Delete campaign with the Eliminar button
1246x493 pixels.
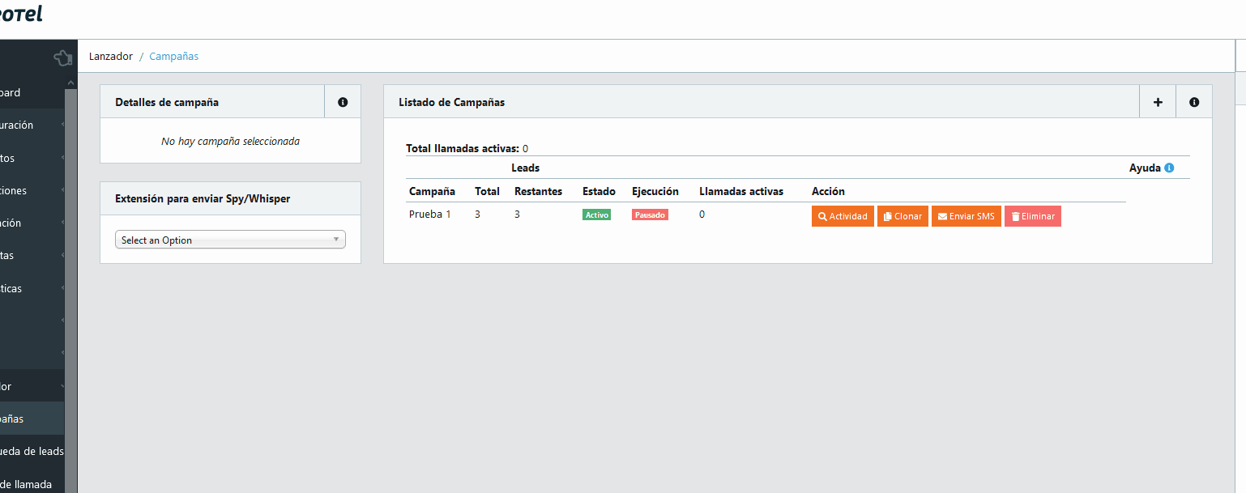[1032, 217]
